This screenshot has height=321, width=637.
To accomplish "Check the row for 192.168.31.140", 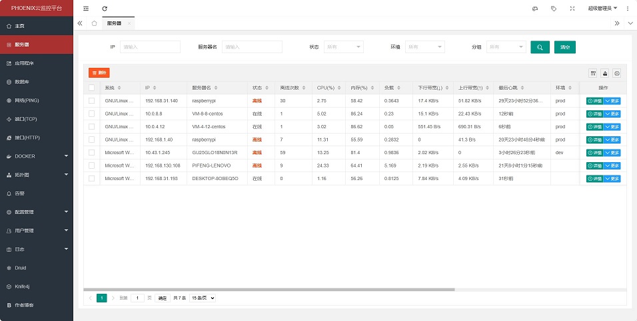I will pyautogui.click(x=92, y=101).
